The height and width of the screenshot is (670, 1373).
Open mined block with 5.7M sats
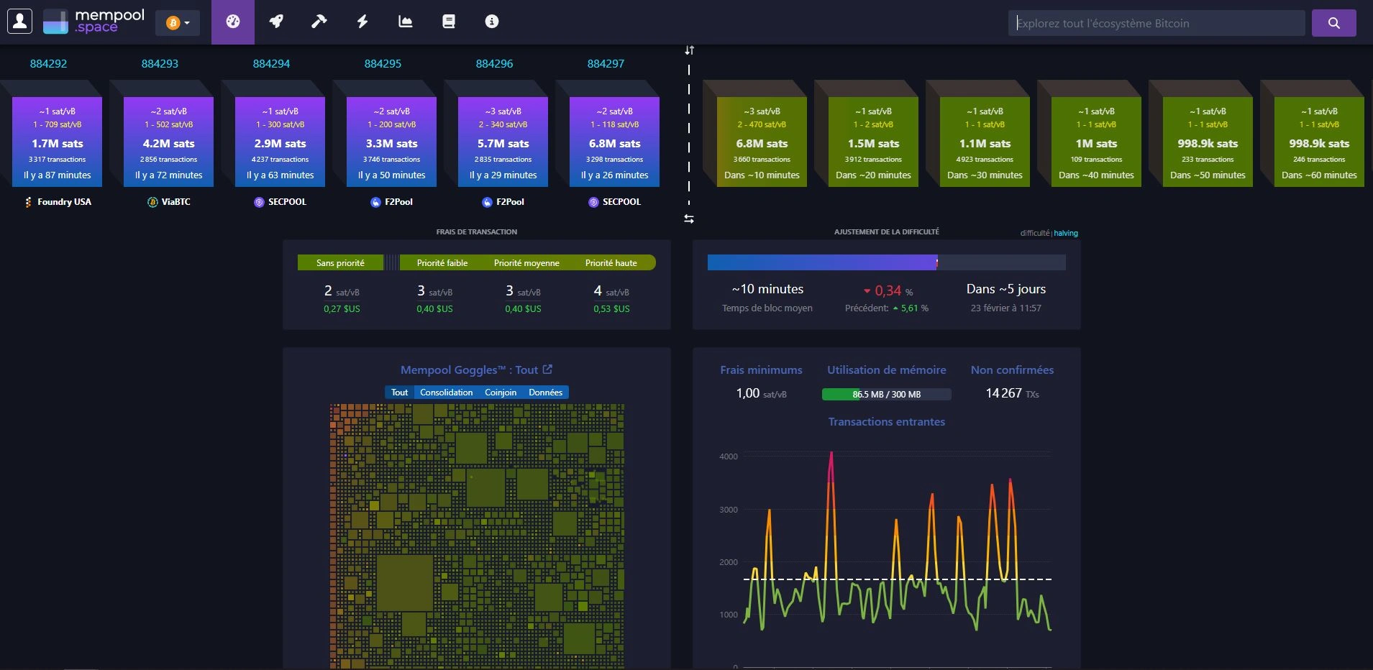tap(503, 142)
